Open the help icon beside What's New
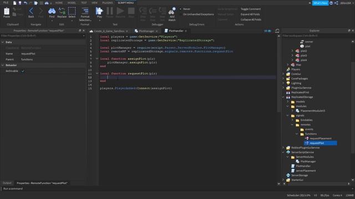This screenshot has width=355, height=199. (x=331, y=3)
